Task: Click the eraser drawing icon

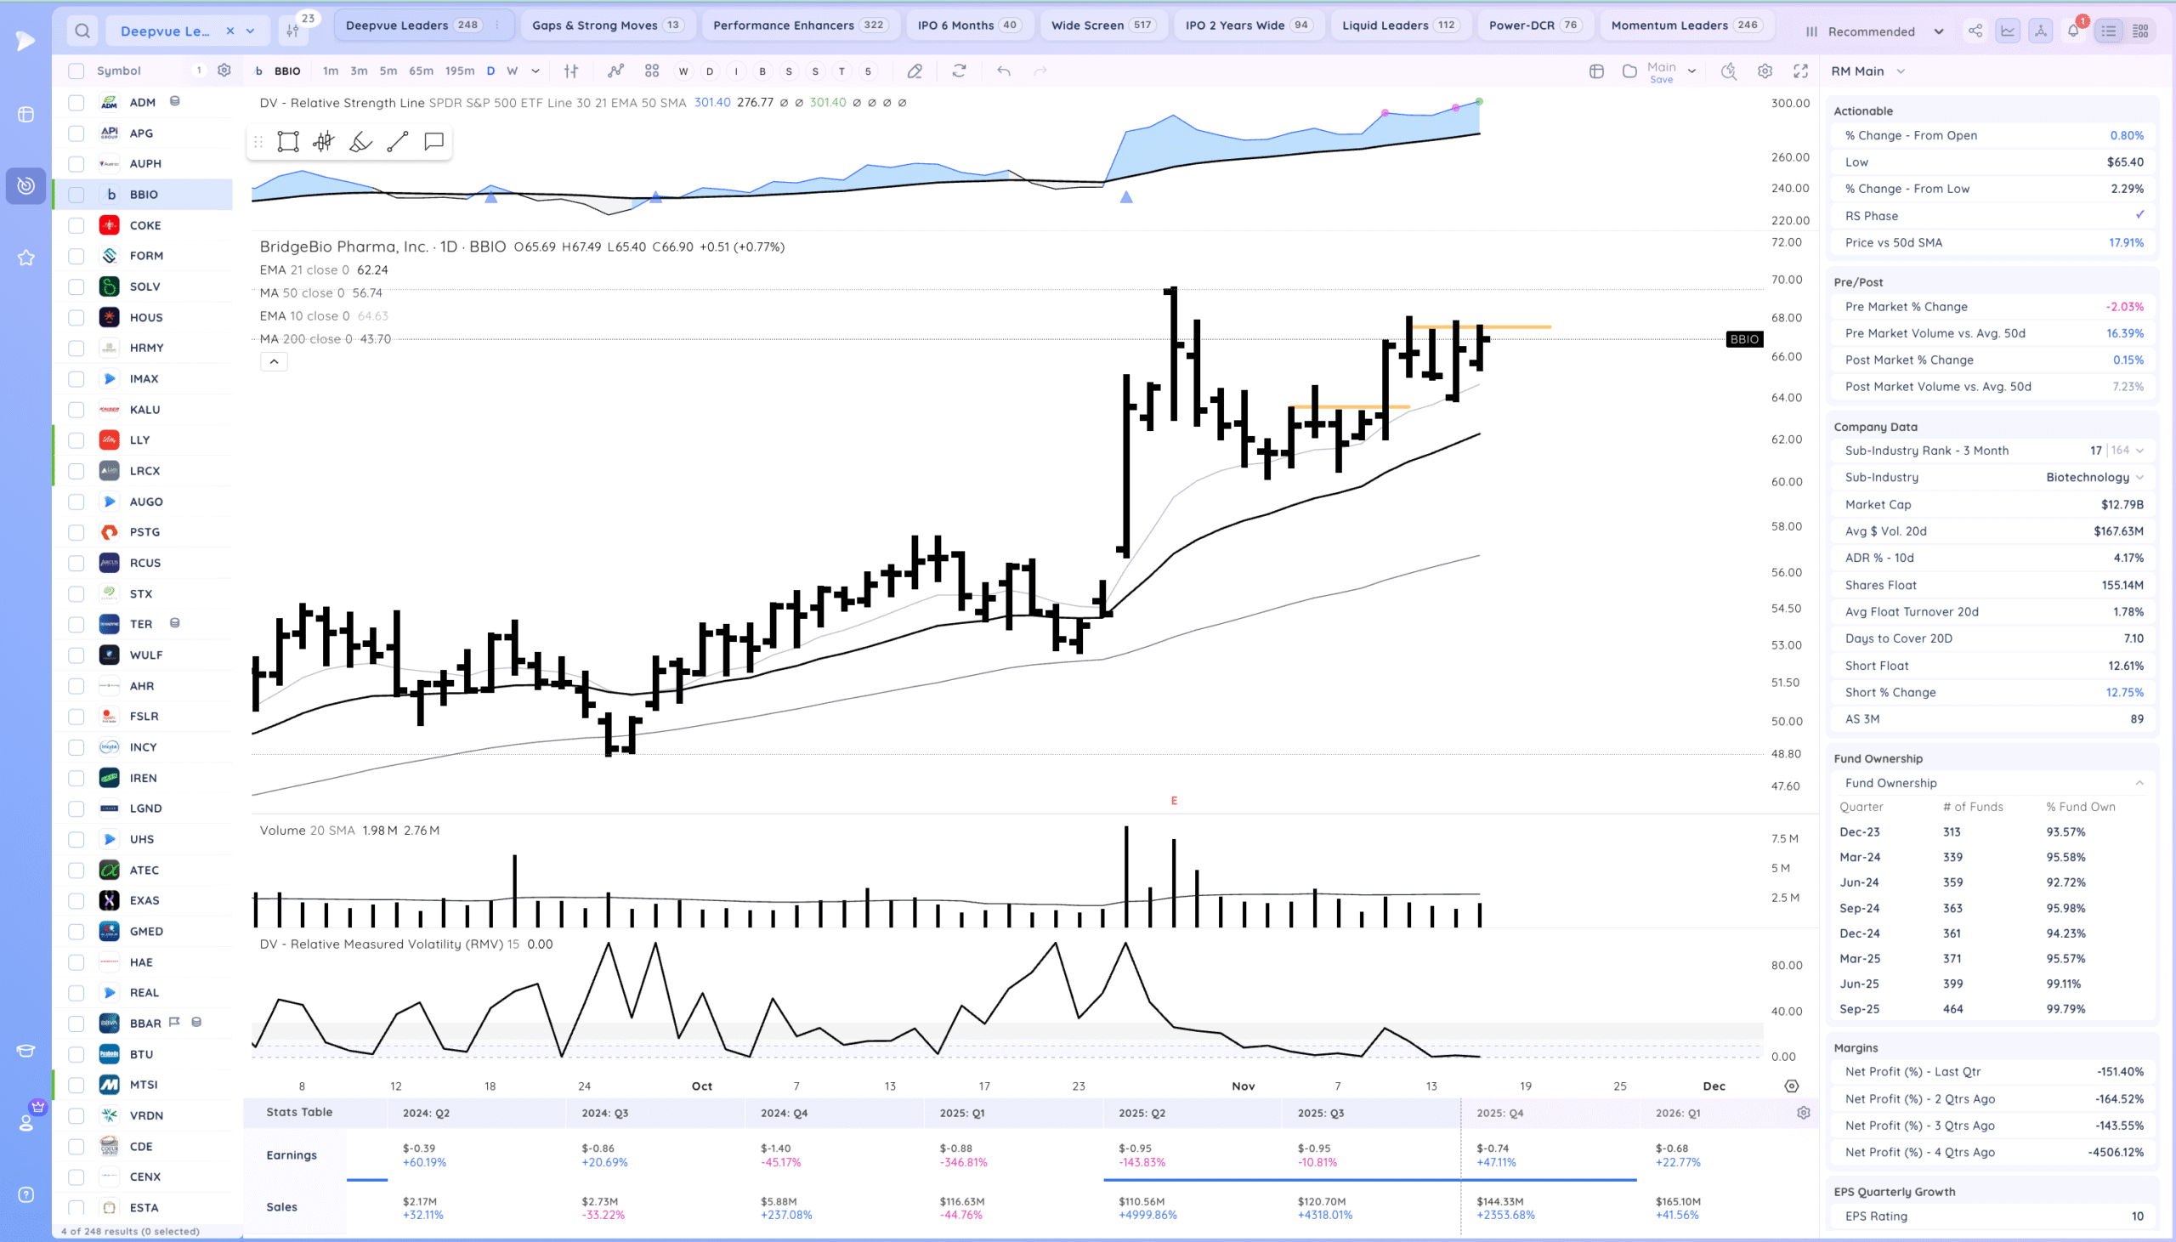Action: [914, 71]
